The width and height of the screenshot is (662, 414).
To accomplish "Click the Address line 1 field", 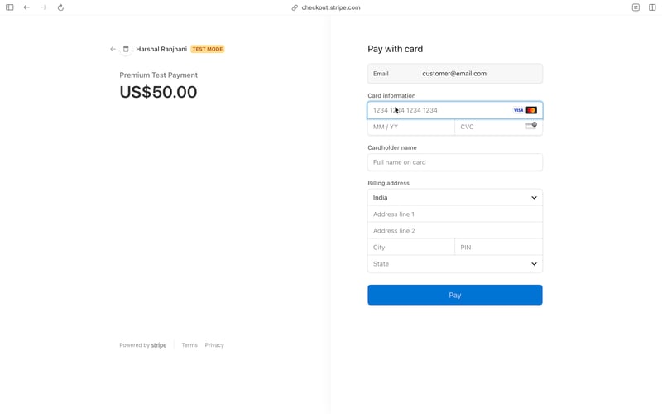I will 455,214.
